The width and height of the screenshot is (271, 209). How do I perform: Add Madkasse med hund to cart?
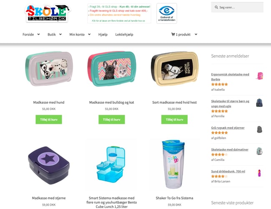click(49, 120)
